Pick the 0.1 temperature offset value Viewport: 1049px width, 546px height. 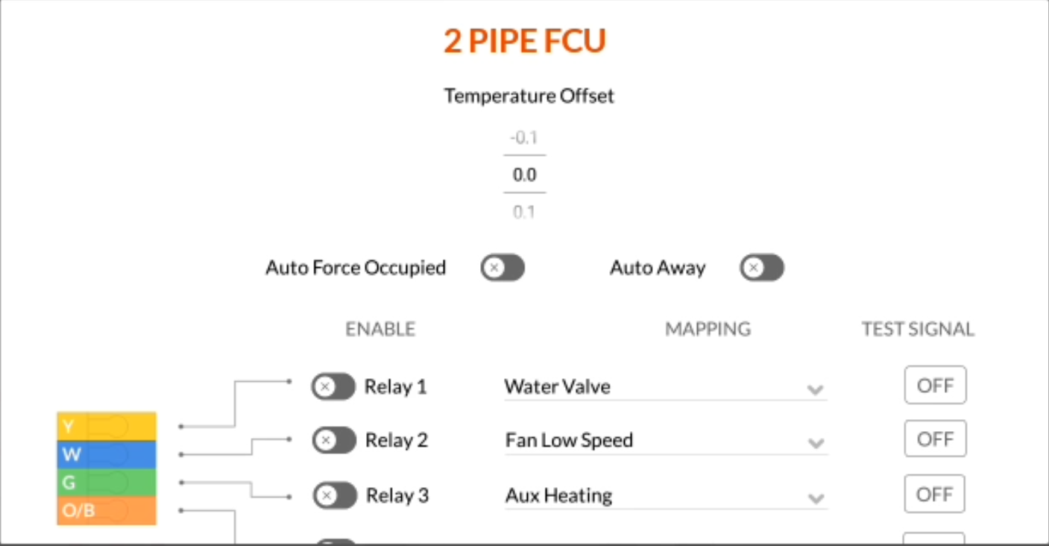pos(524,213)
